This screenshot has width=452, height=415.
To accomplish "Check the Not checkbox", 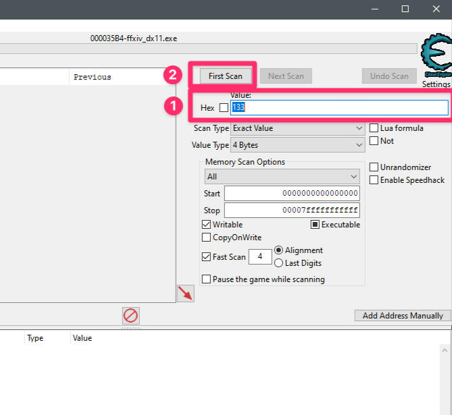I will click(374, 141).
